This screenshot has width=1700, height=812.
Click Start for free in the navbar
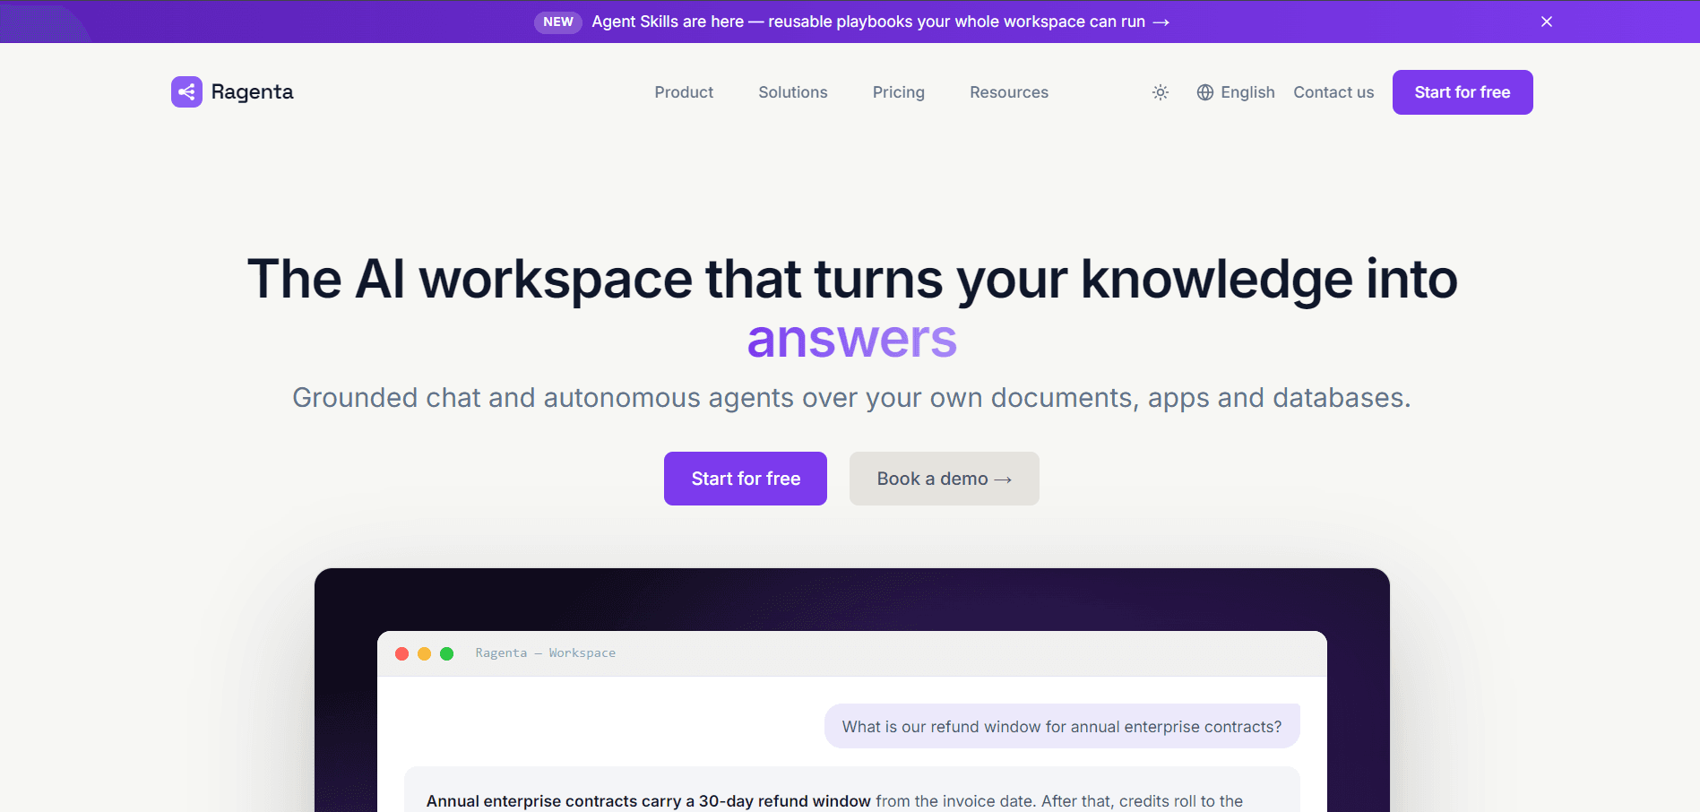1463,92
